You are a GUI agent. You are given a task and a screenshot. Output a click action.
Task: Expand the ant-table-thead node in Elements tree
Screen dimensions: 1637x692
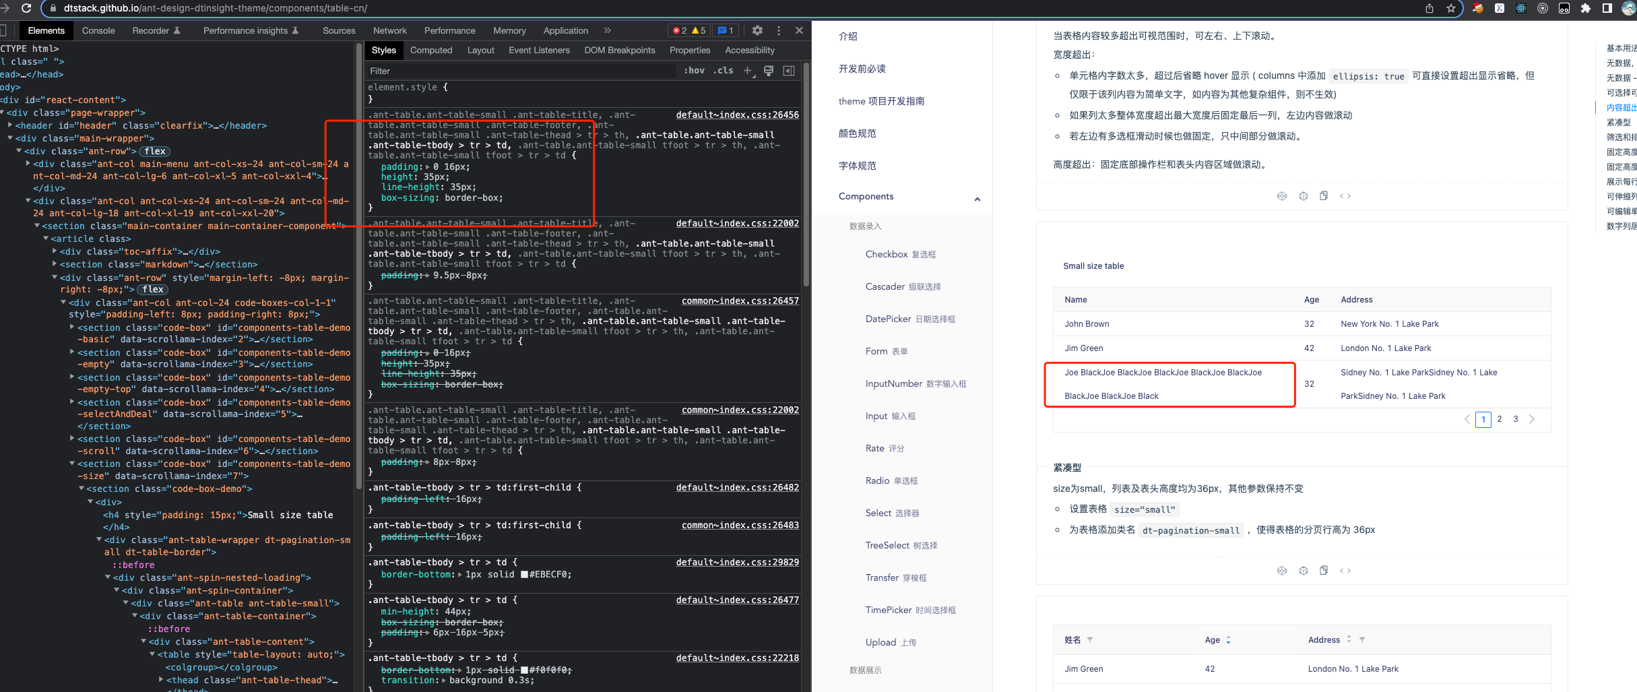(x=160, y=680)
